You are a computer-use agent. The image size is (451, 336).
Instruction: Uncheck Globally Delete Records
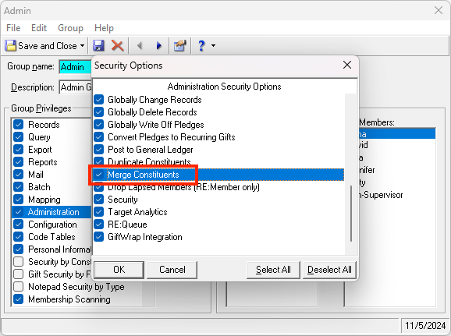[x=98, y=112]
